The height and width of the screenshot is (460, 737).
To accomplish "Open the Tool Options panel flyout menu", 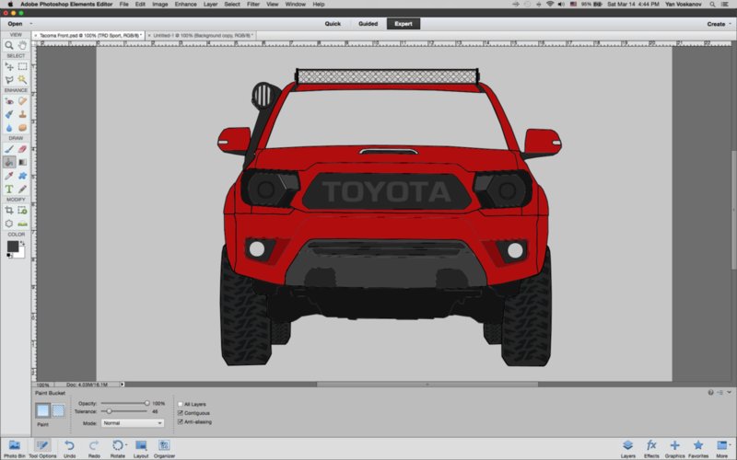I will (720, 393).
